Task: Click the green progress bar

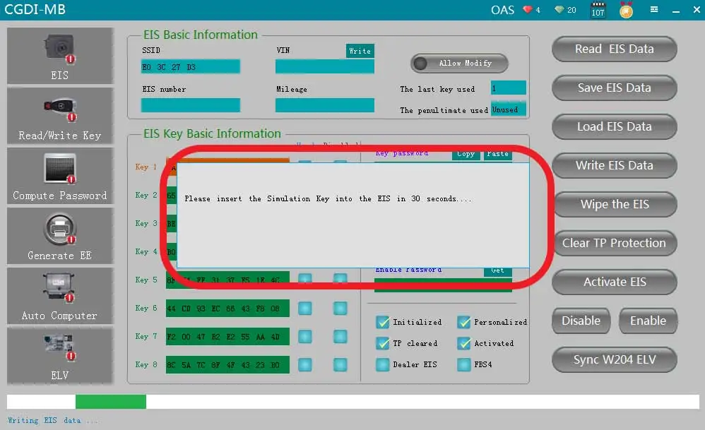Action: (111, 402)
